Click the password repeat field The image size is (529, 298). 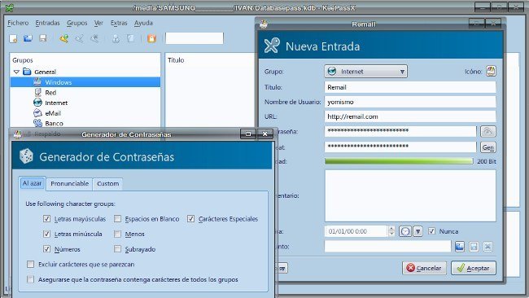pyautogui.click(x=400, y=147)
